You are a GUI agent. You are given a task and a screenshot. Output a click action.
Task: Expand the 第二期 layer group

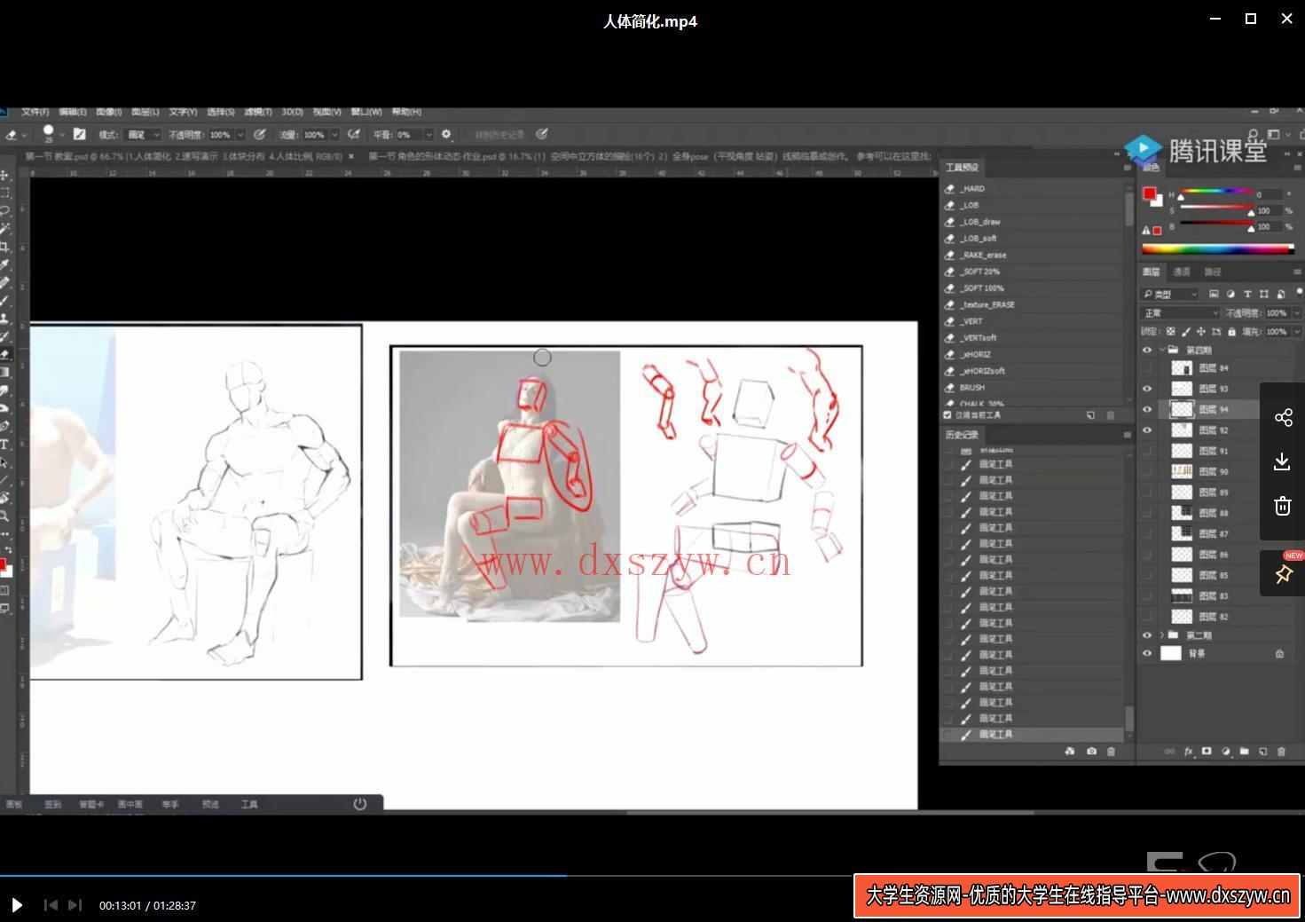pos(1161,635)
